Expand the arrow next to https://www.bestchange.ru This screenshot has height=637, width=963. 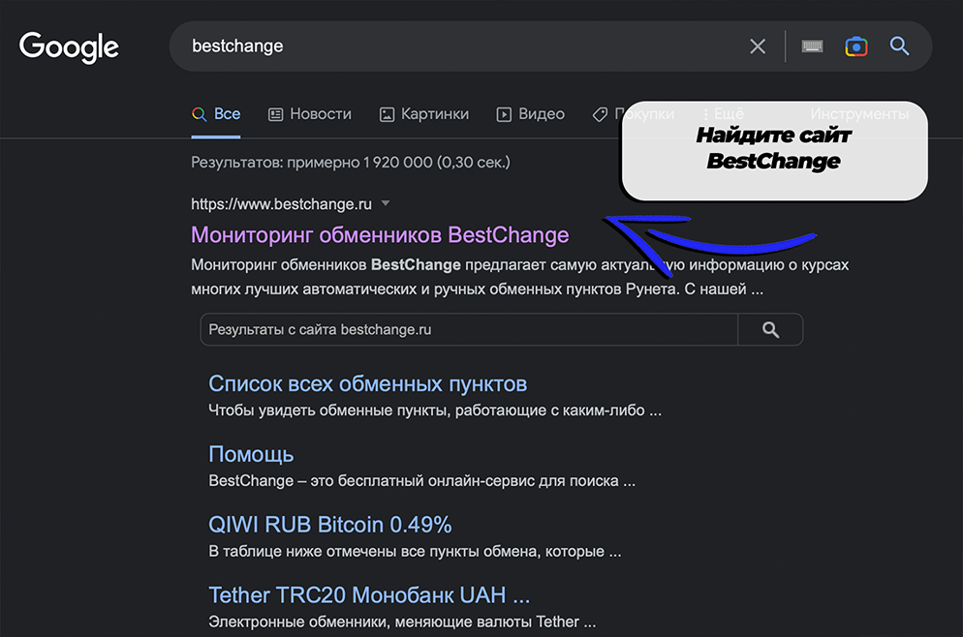click(x=385, y=203)
